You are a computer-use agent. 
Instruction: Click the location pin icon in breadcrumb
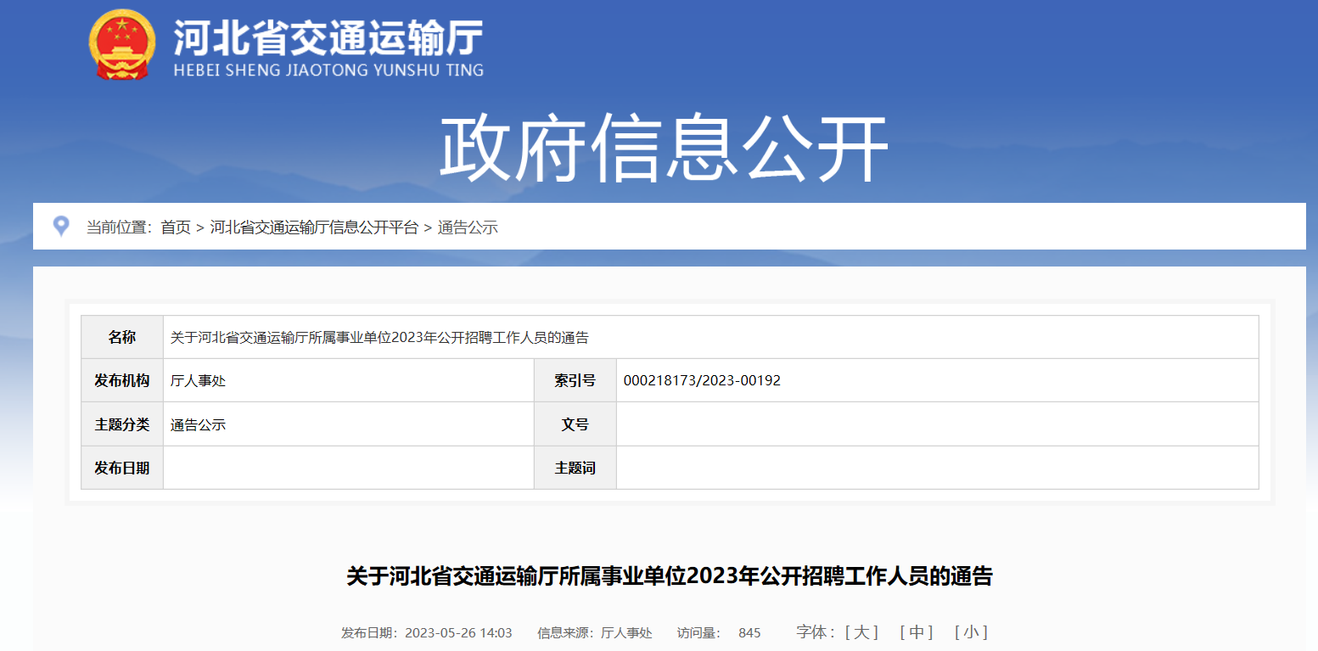(x=61, y=227)
